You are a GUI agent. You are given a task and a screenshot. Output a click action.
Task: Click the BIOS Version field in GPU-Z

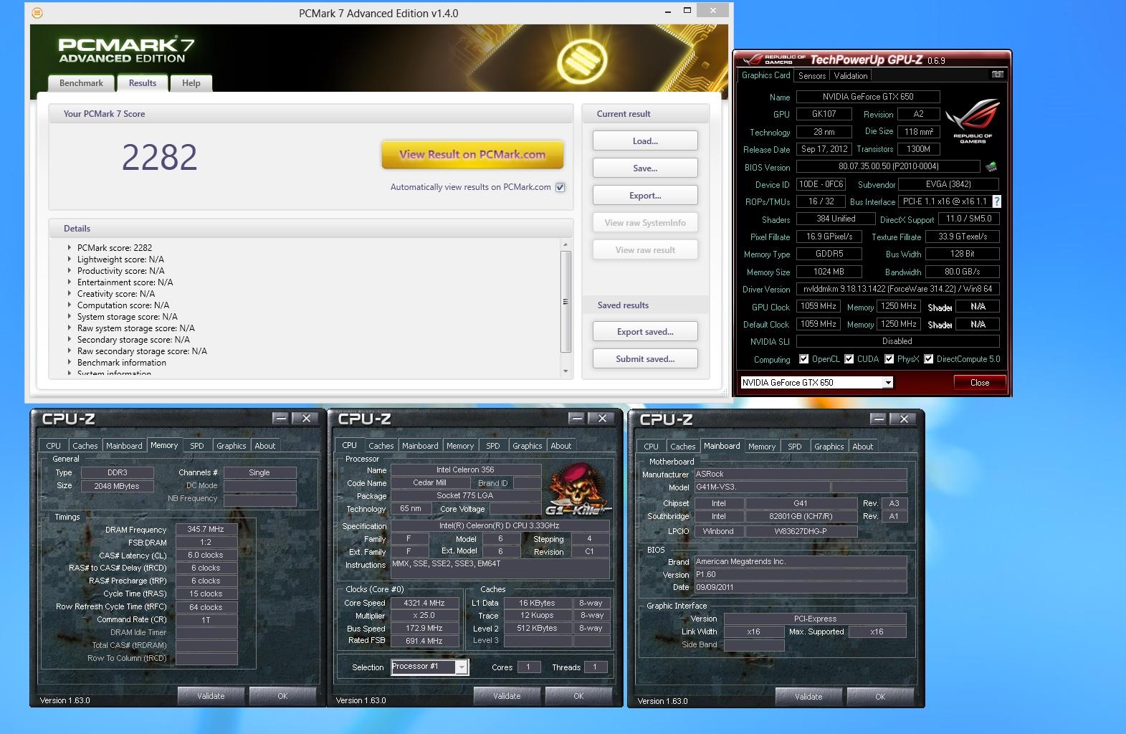pyautogui.click(x=889, y=167)
